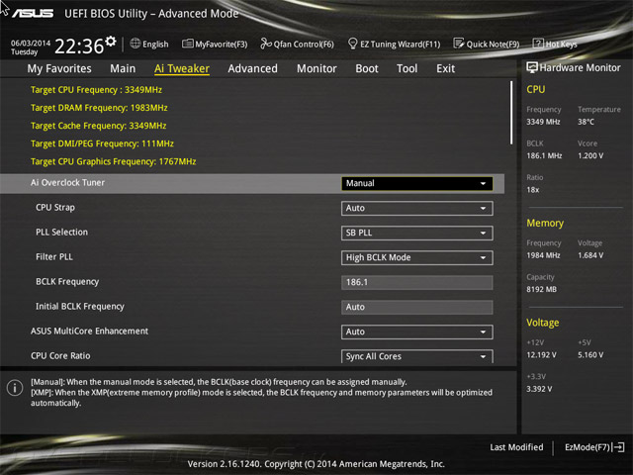Select the CPU Core Ratio label
This screenshot has height=475, width=633.
tap(60, 356)
